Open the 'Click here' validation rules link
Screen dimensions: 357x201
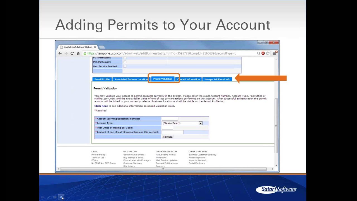[x=101, y=106]
